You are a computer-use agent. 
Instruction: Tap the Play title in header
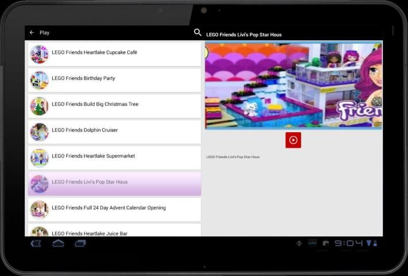(44, 33)
